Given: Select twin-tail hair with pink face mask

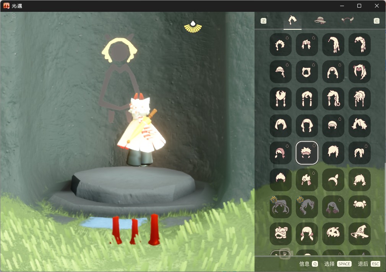Looking at the screenshot, I should tap(359, 72).
